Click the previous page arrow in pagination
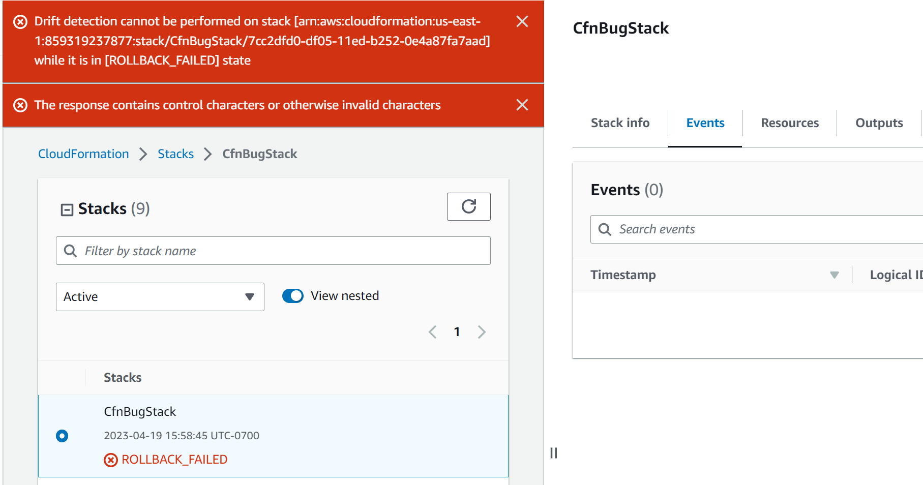 coord(432,331)
